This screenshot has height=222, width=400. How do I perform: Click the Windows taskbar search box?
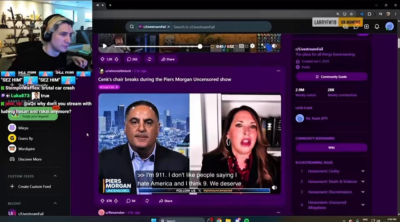tap(182, 220)
